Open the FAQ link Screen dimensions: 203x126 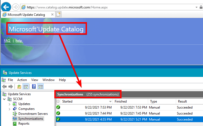[7, 41]
